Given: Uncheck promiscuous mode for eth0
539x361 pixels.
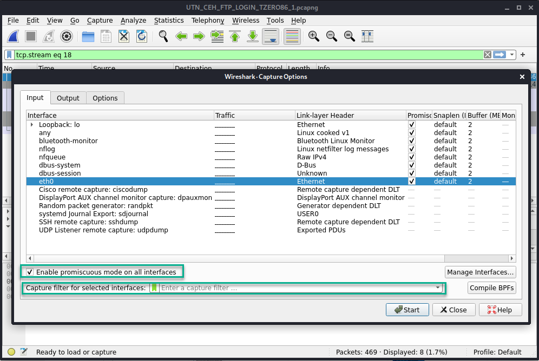Looking at the screenshot, I should 411,181.
